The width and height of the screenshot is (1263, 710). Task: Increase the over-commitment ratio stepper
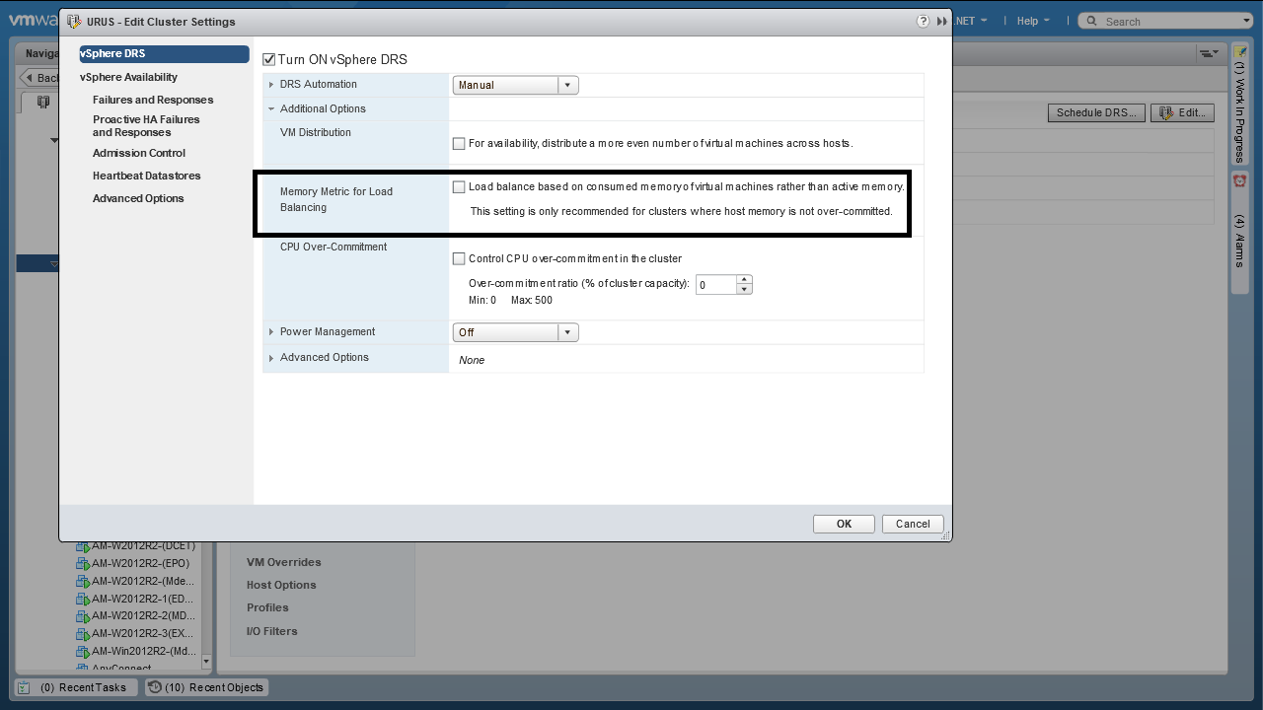745,279
